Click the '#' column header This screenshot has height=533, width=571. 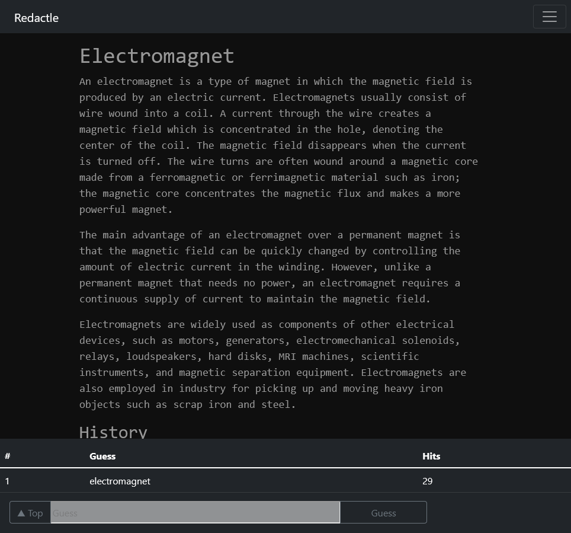click(x=8, y=456)
